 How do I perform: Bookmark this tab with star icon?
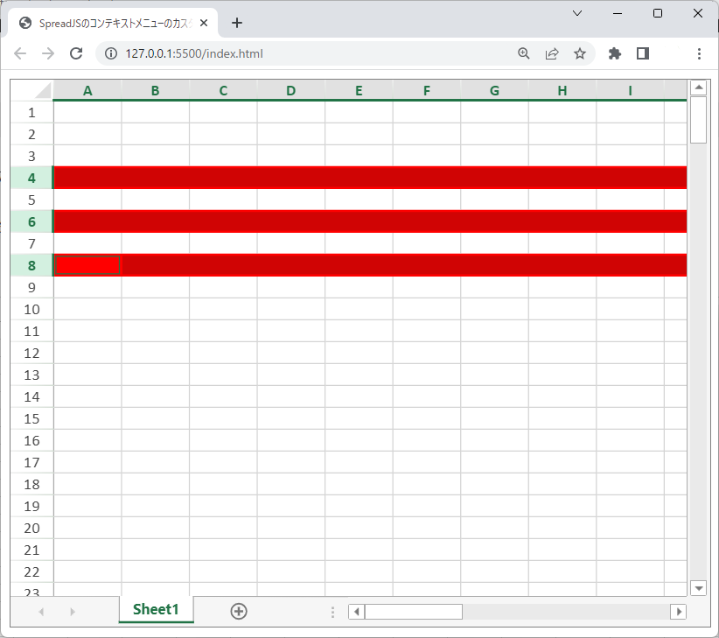[580, 53]
